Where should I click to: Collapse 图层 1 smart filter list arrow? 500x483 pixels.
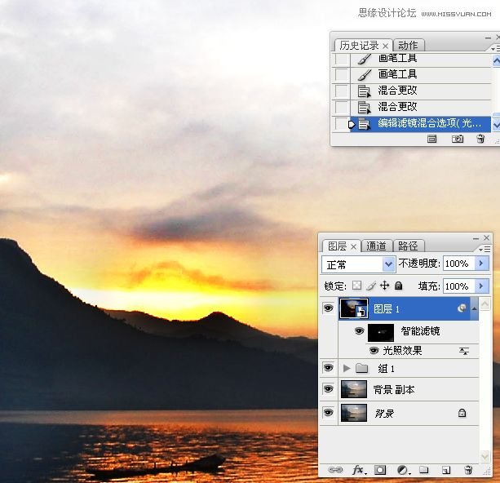(x=475, y=308)
